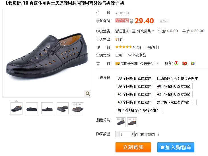Screen dimensions: 208x156
Task: Click the magnifier zoom icon on product image
Action: pyautogui.click(x=88, y=93)
